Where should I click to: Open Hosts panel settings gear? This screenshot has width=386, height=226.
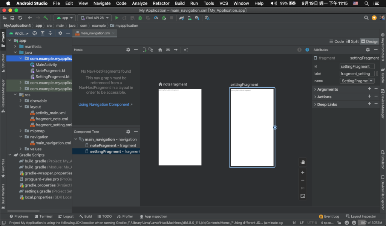pos(128,50)
